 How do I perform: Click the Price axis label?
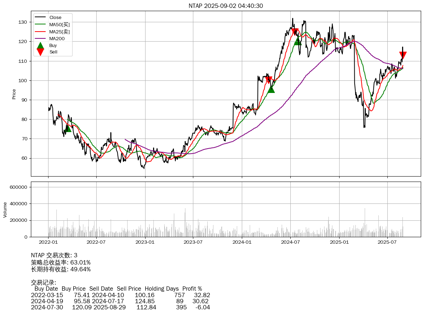(x=14, y=94)
